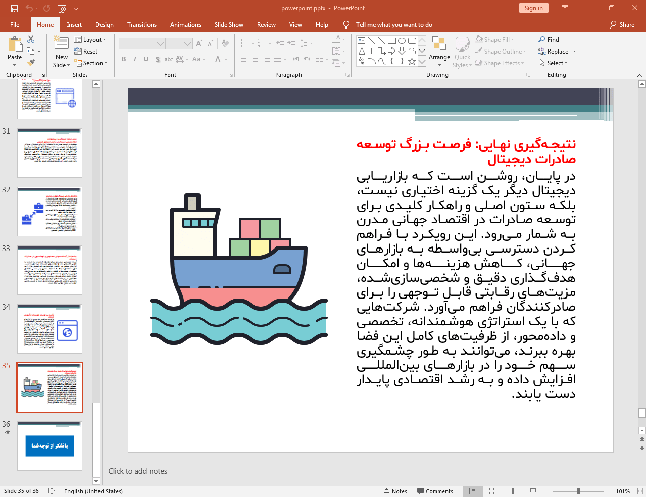
Task: Select the Increase Font Size icon
Action: pos(199,43)
